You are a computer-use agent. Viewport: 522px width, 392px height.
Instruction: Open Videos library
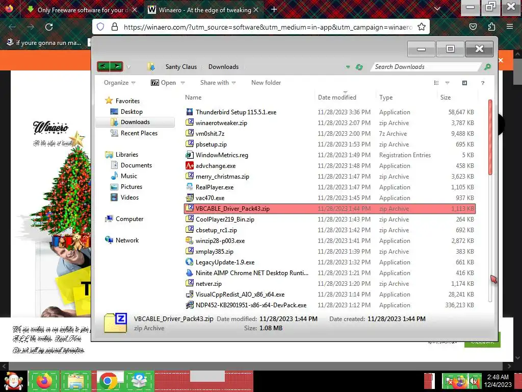pos(129,198)
